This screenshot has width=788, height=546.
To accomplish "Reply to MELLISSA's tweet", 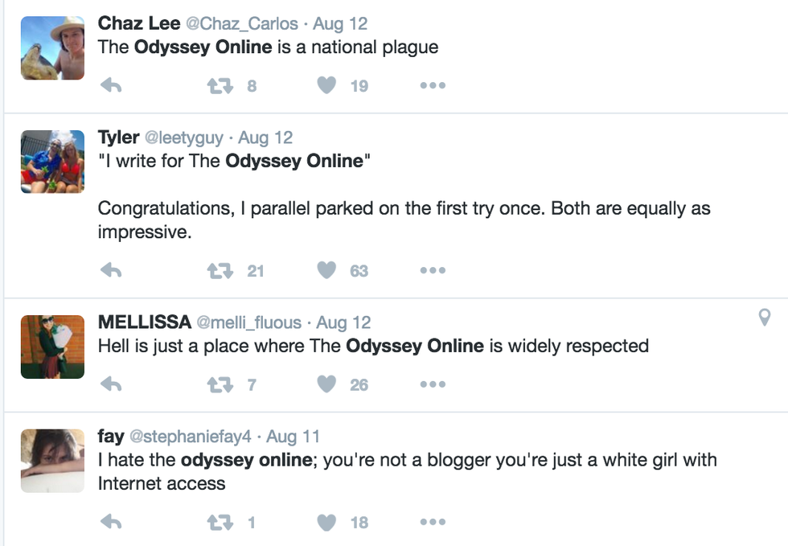I will click(111, 384).
